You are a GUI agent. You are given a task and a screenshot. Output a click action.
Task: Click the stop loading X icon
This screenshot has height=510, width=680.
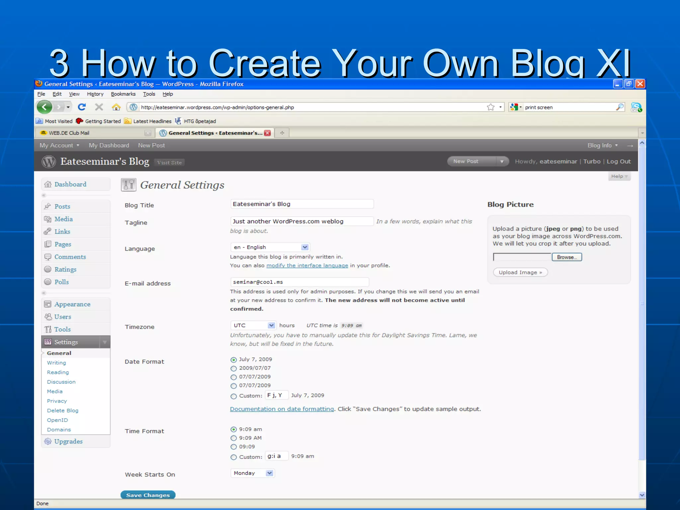click(99, 107)
